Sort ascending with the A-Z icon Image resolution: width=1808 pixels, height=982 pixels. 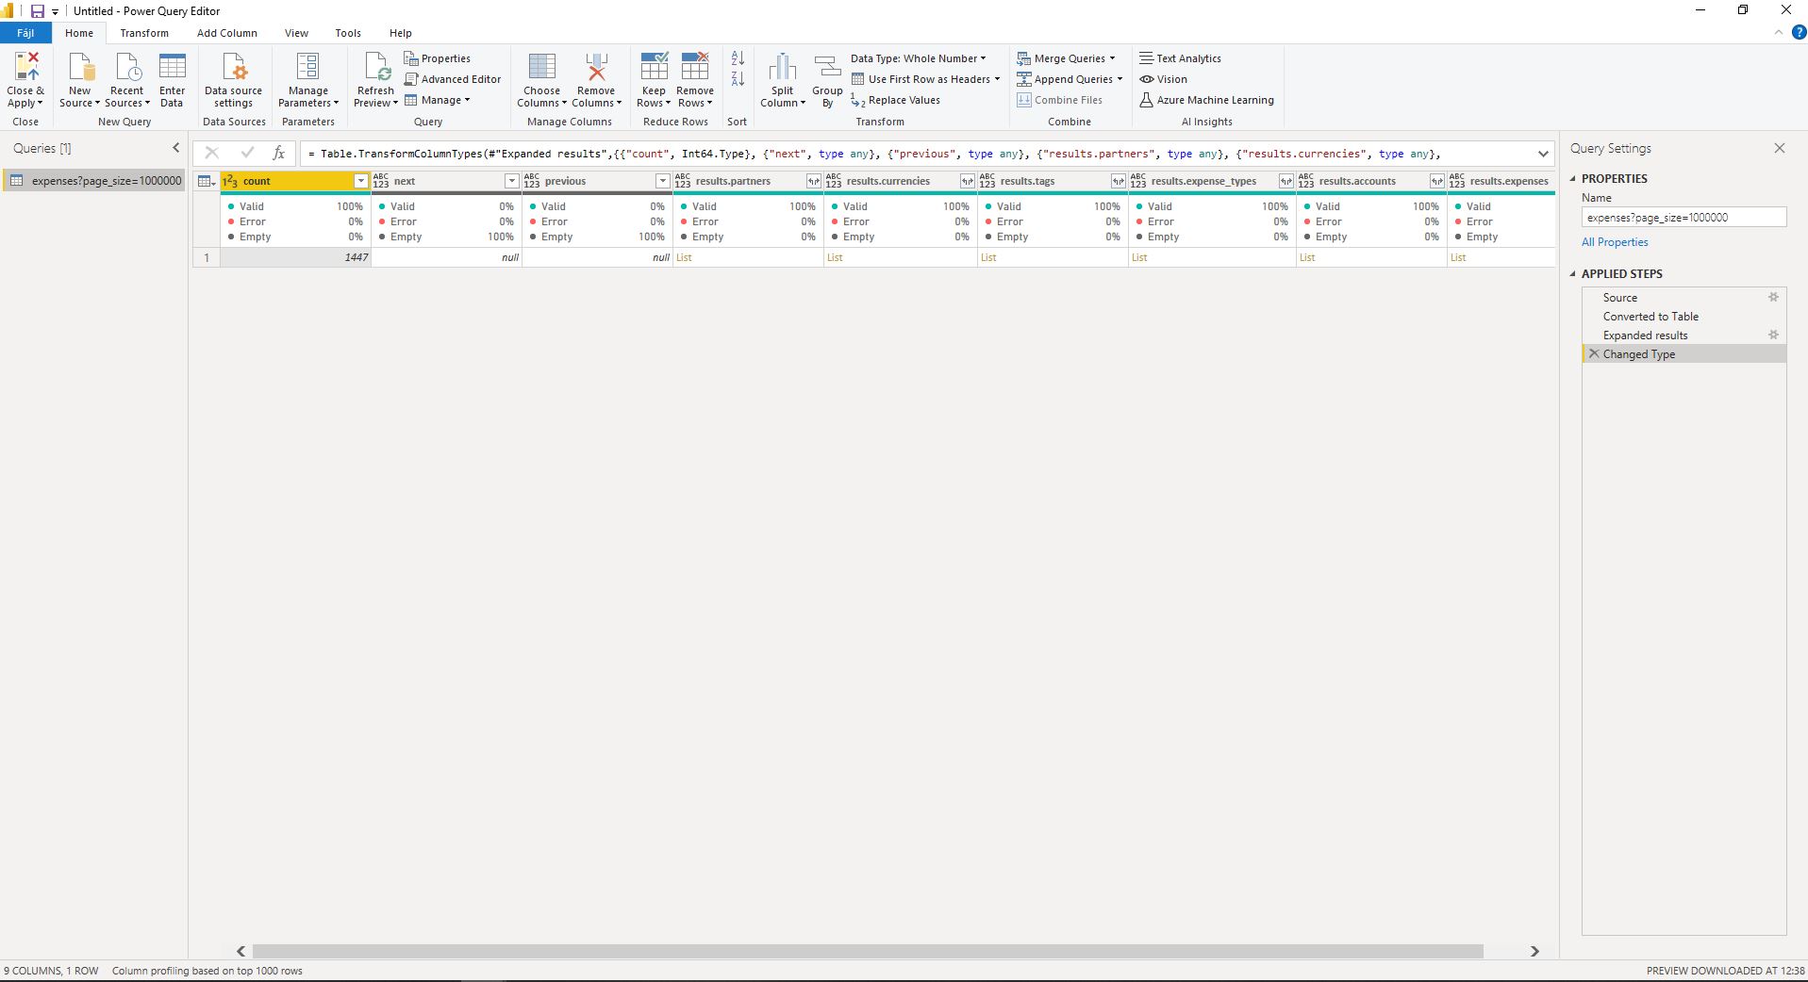pos(738,58)
